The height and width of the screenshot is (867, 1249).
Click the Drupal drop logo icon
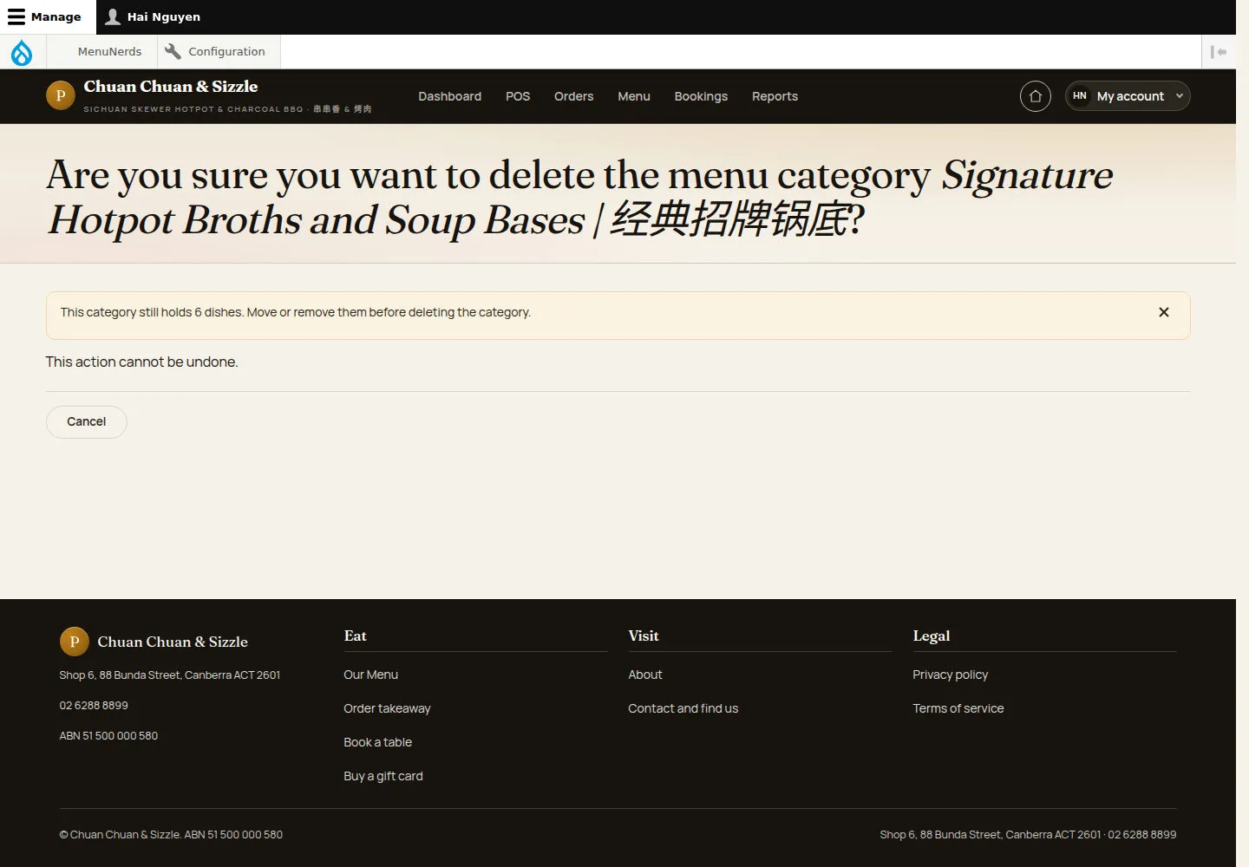click(22, 52)
